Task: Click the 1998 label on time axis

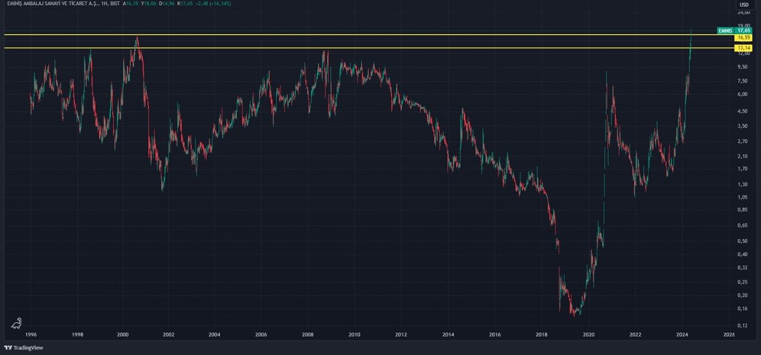Action: (x=77, y=333)
